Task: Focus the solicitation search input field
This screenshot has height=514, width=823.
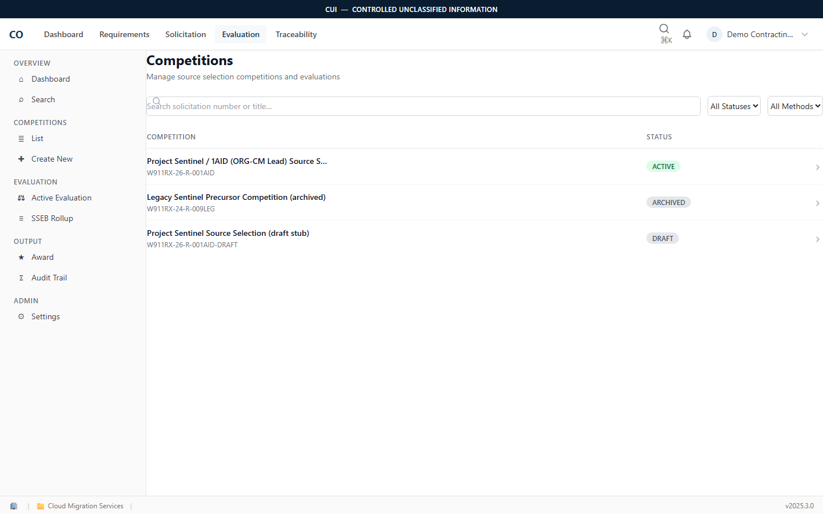Action: (424, 106)
